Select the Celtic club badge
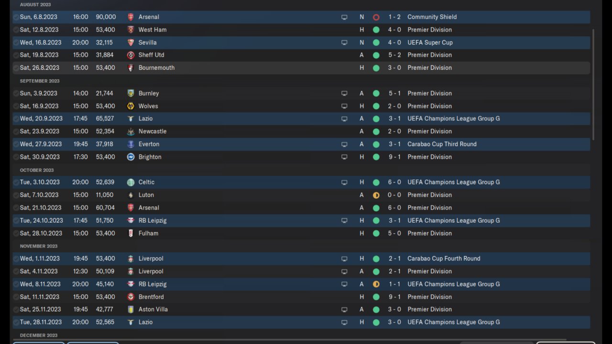Image resolution: width=612 pixels, height=344 pixels. tap(131, 182)
